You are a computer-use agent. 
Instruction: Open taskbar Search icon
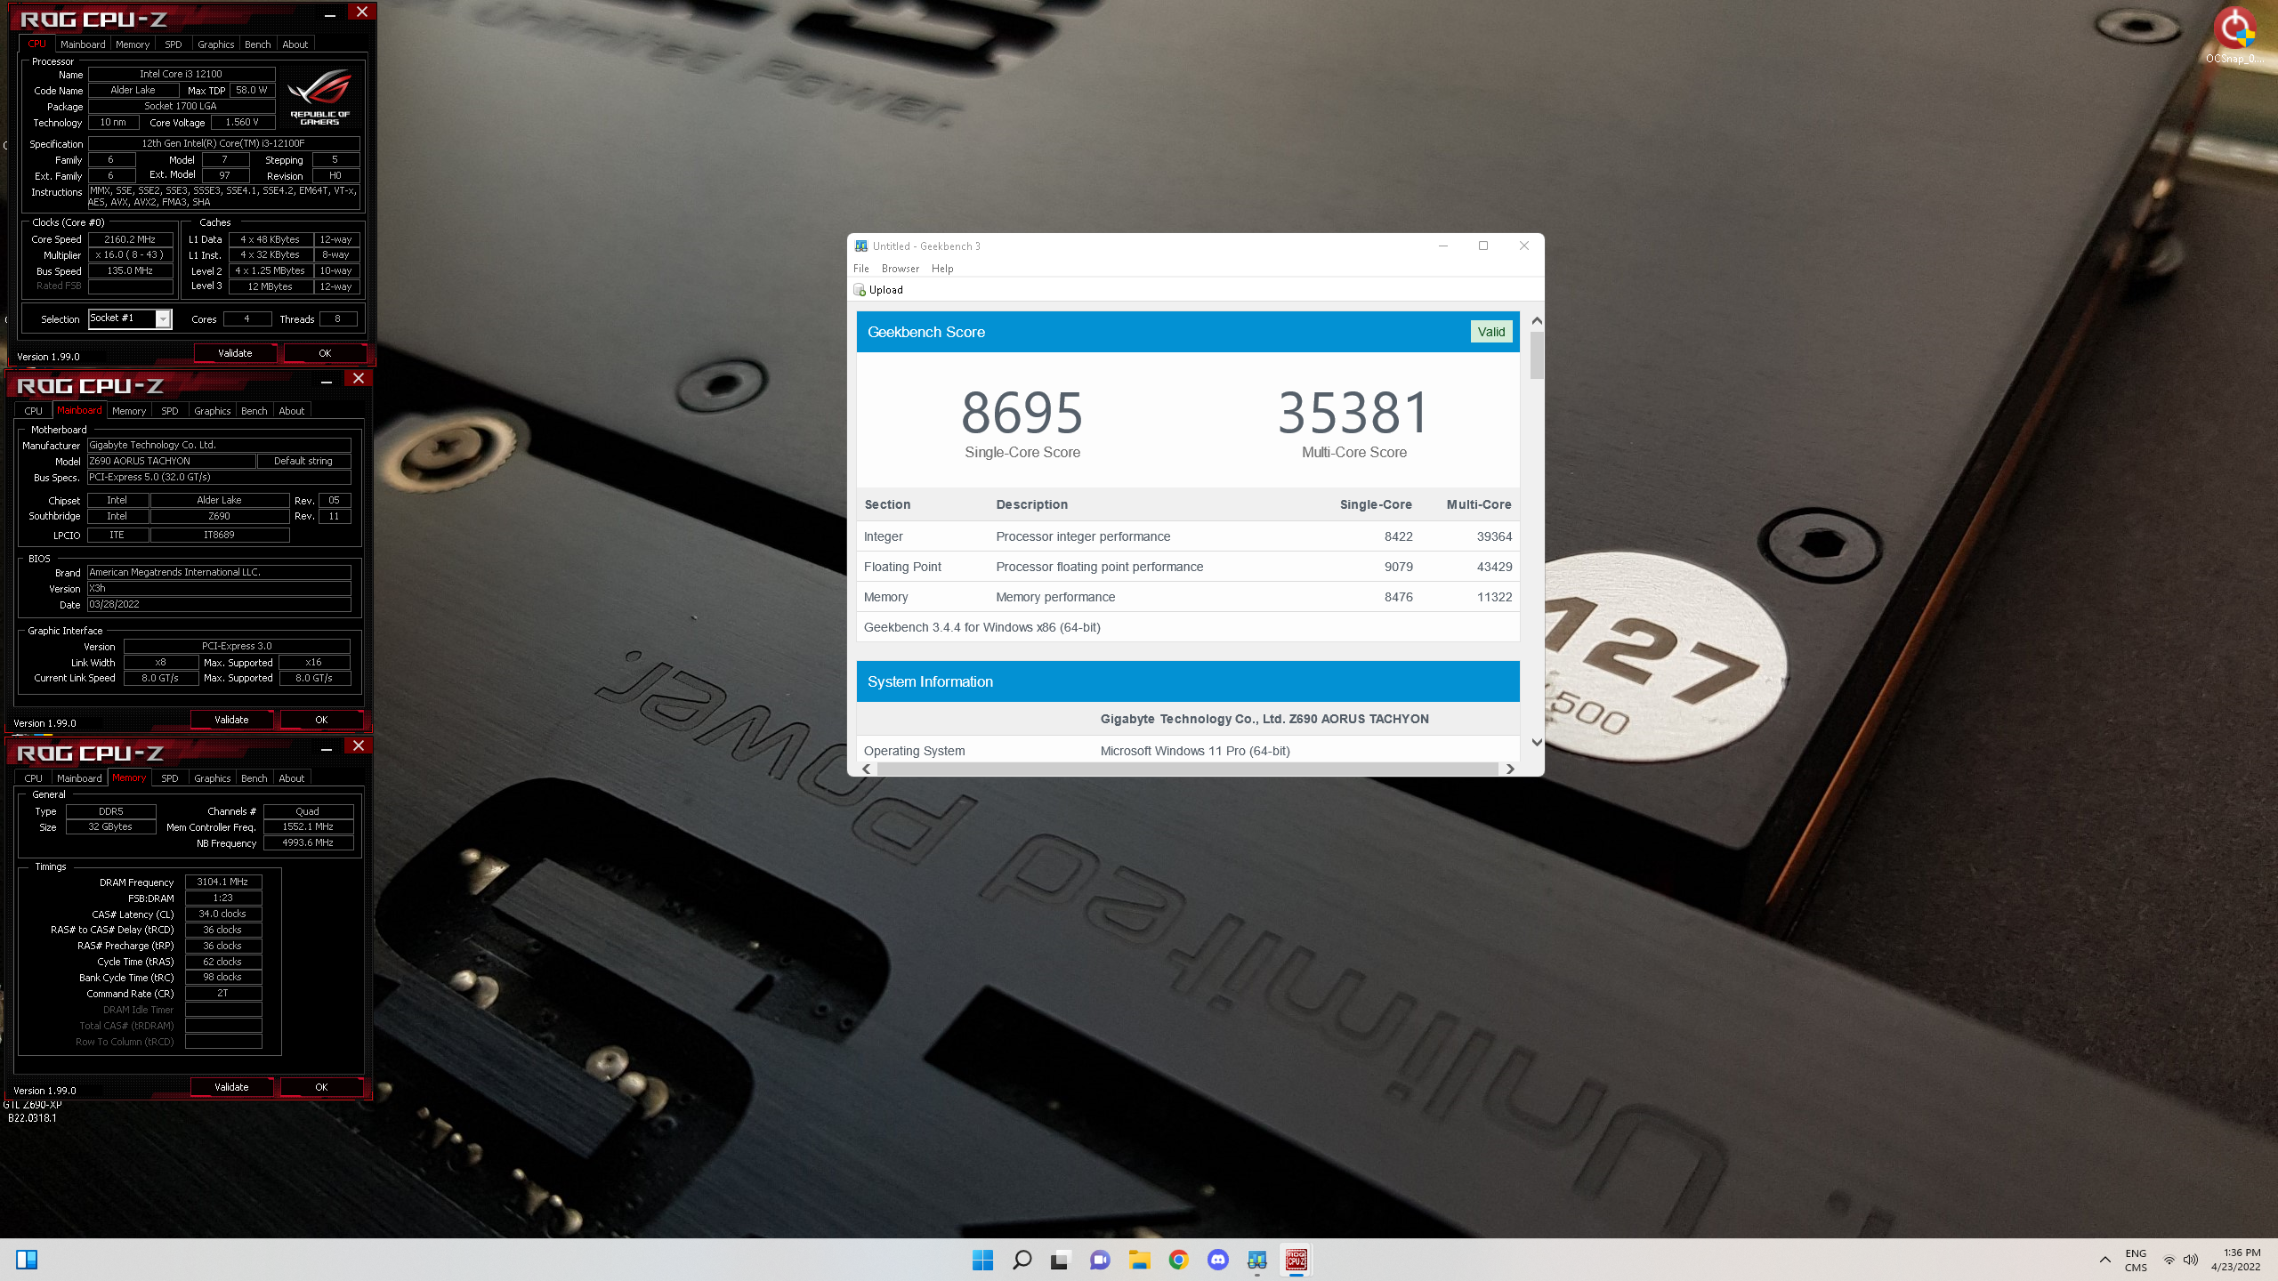(x=1022, y=1260)
